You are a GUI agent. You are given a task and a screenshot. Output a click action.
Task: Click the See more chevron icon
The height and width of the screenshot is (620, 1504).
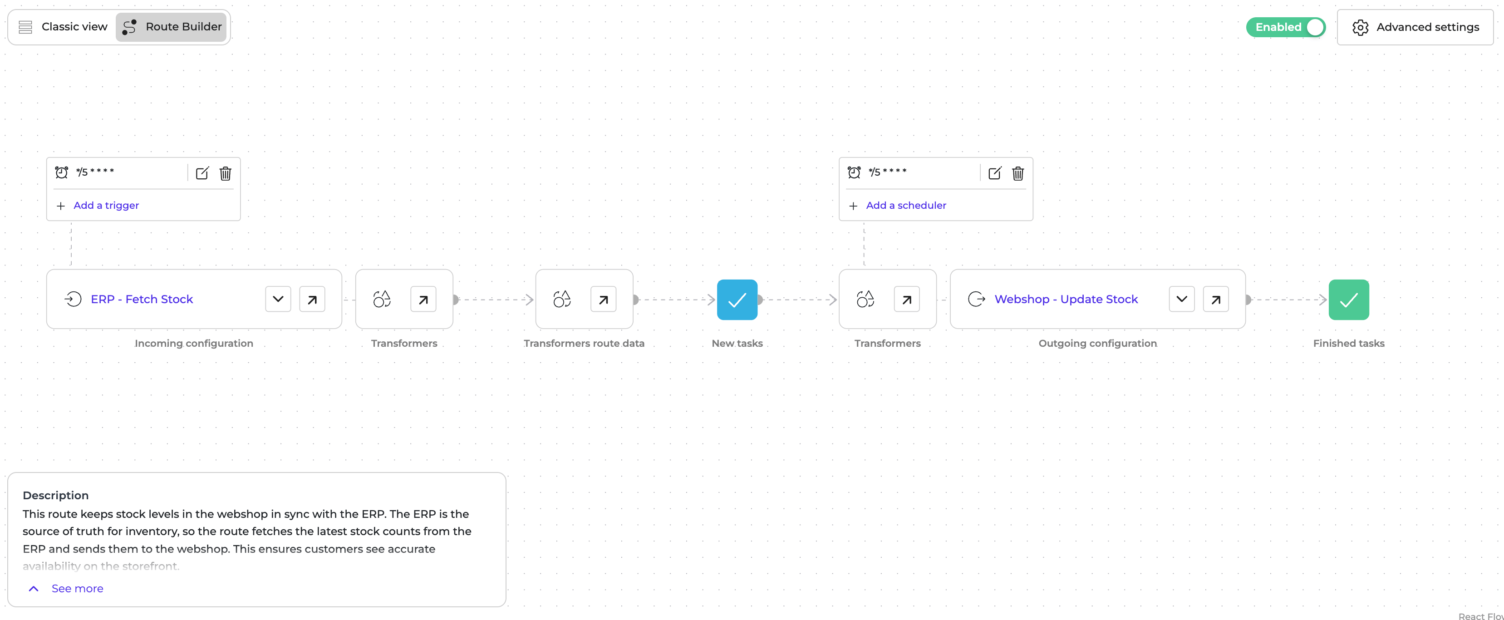34,589
